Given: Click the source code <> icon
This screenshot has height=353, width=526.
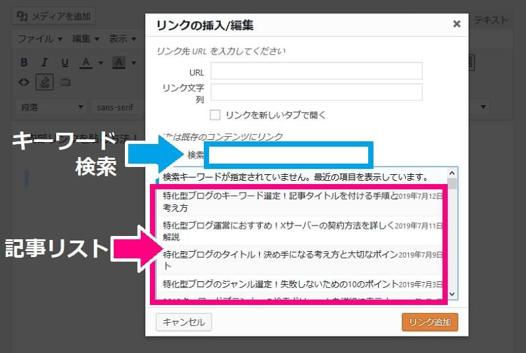Looking at the screenshot, I should pos(24,82).
